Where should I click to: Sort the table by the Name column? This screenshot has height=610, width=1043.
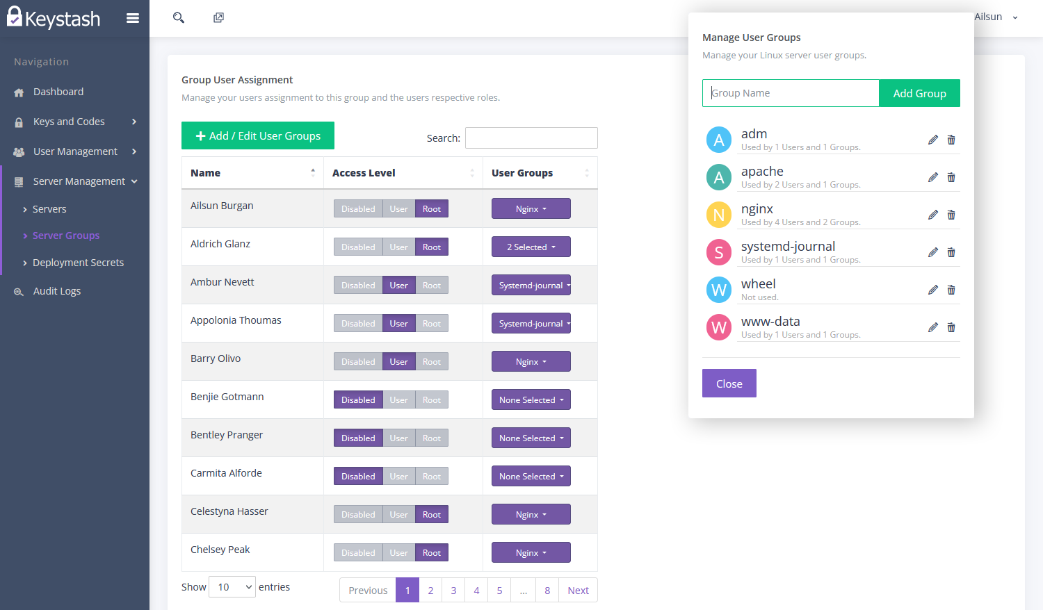(x=206, y=172)
